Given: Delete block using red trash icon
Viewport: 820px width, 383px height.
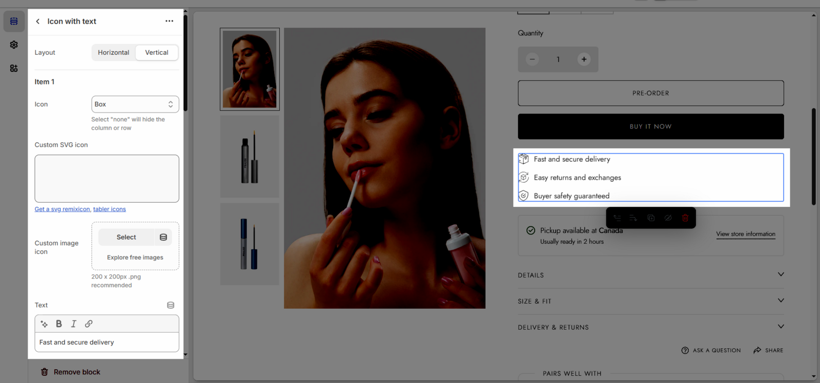Looking at the screenshot, I should point(685,218).
